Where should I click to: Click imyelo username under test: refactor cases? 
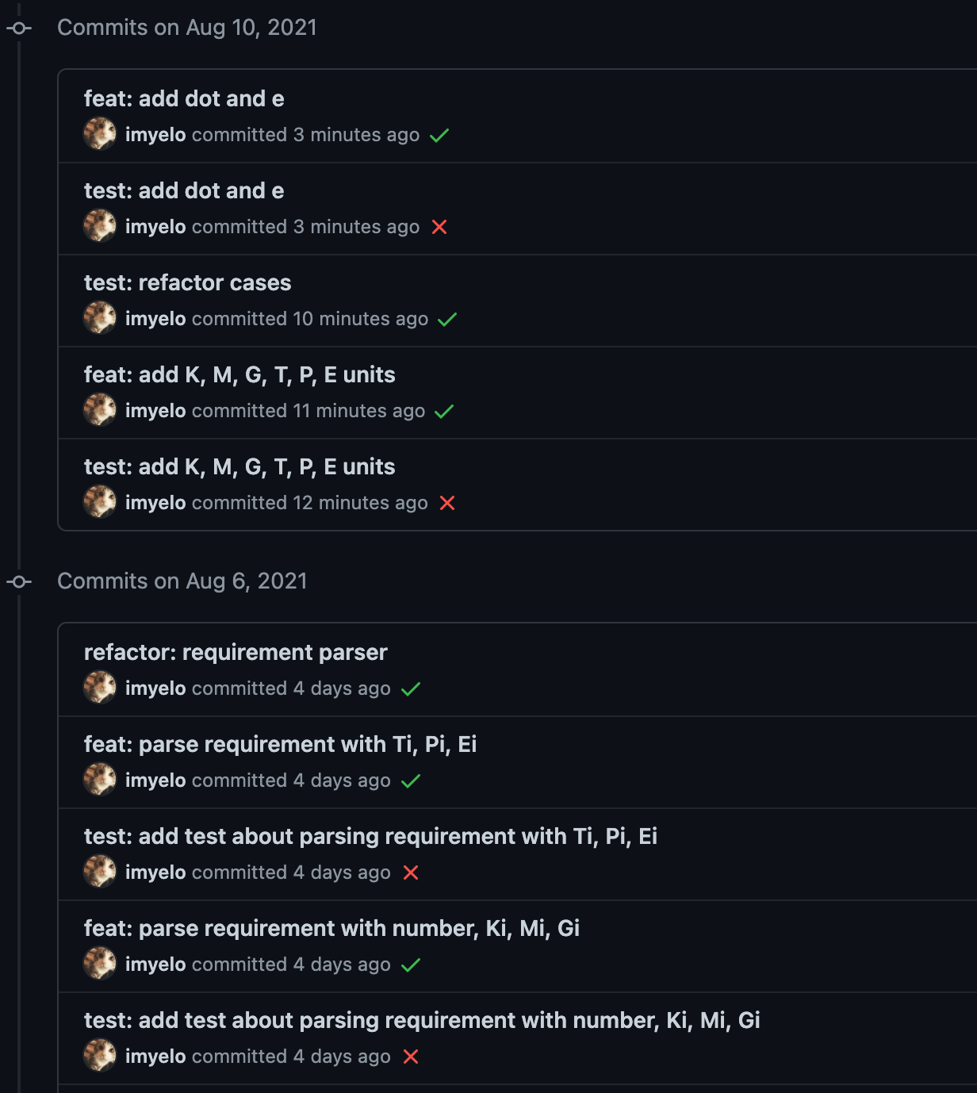pos(155,319)
